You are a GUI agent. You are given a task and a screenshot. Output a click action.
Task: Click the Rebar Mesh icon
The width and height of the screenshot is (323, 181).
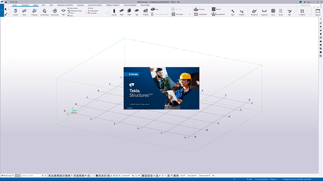tap(273, 11)
